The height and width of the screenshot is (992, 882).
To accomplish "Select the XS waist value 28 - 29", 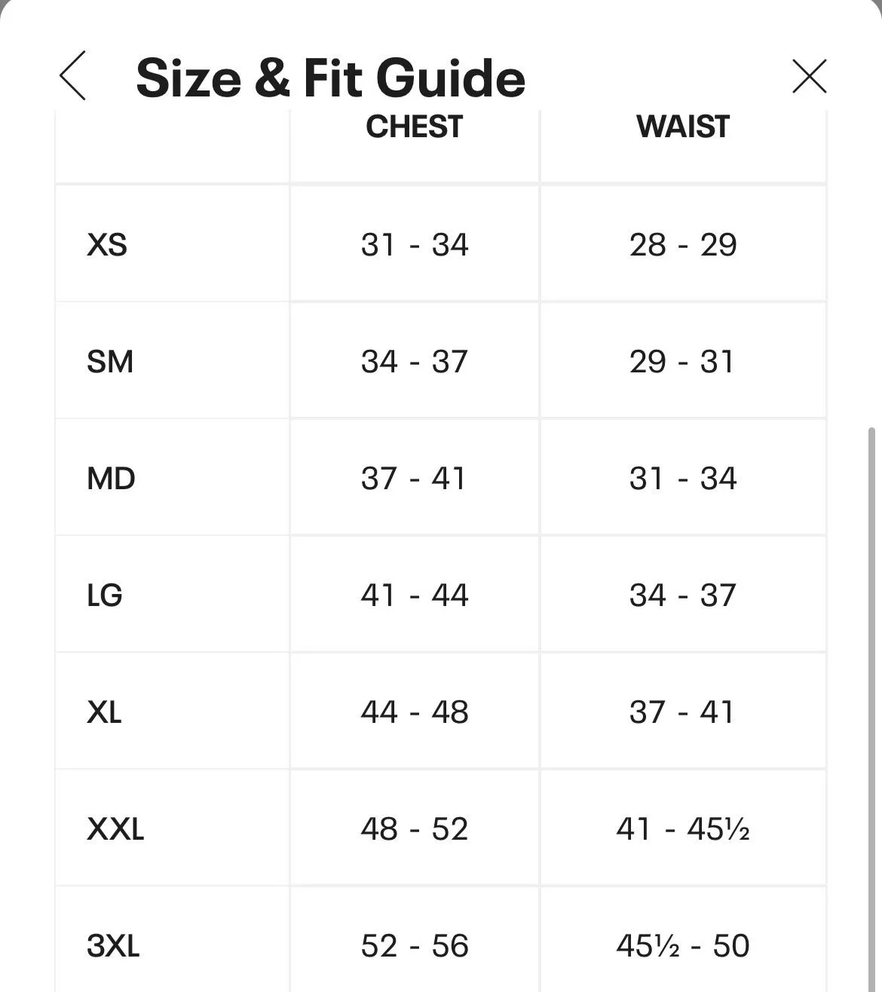I will tap(683, 245).
